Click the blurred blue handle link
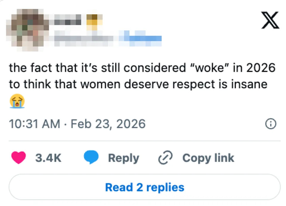Screen dimensions: 286x206 tap(140, 39)
